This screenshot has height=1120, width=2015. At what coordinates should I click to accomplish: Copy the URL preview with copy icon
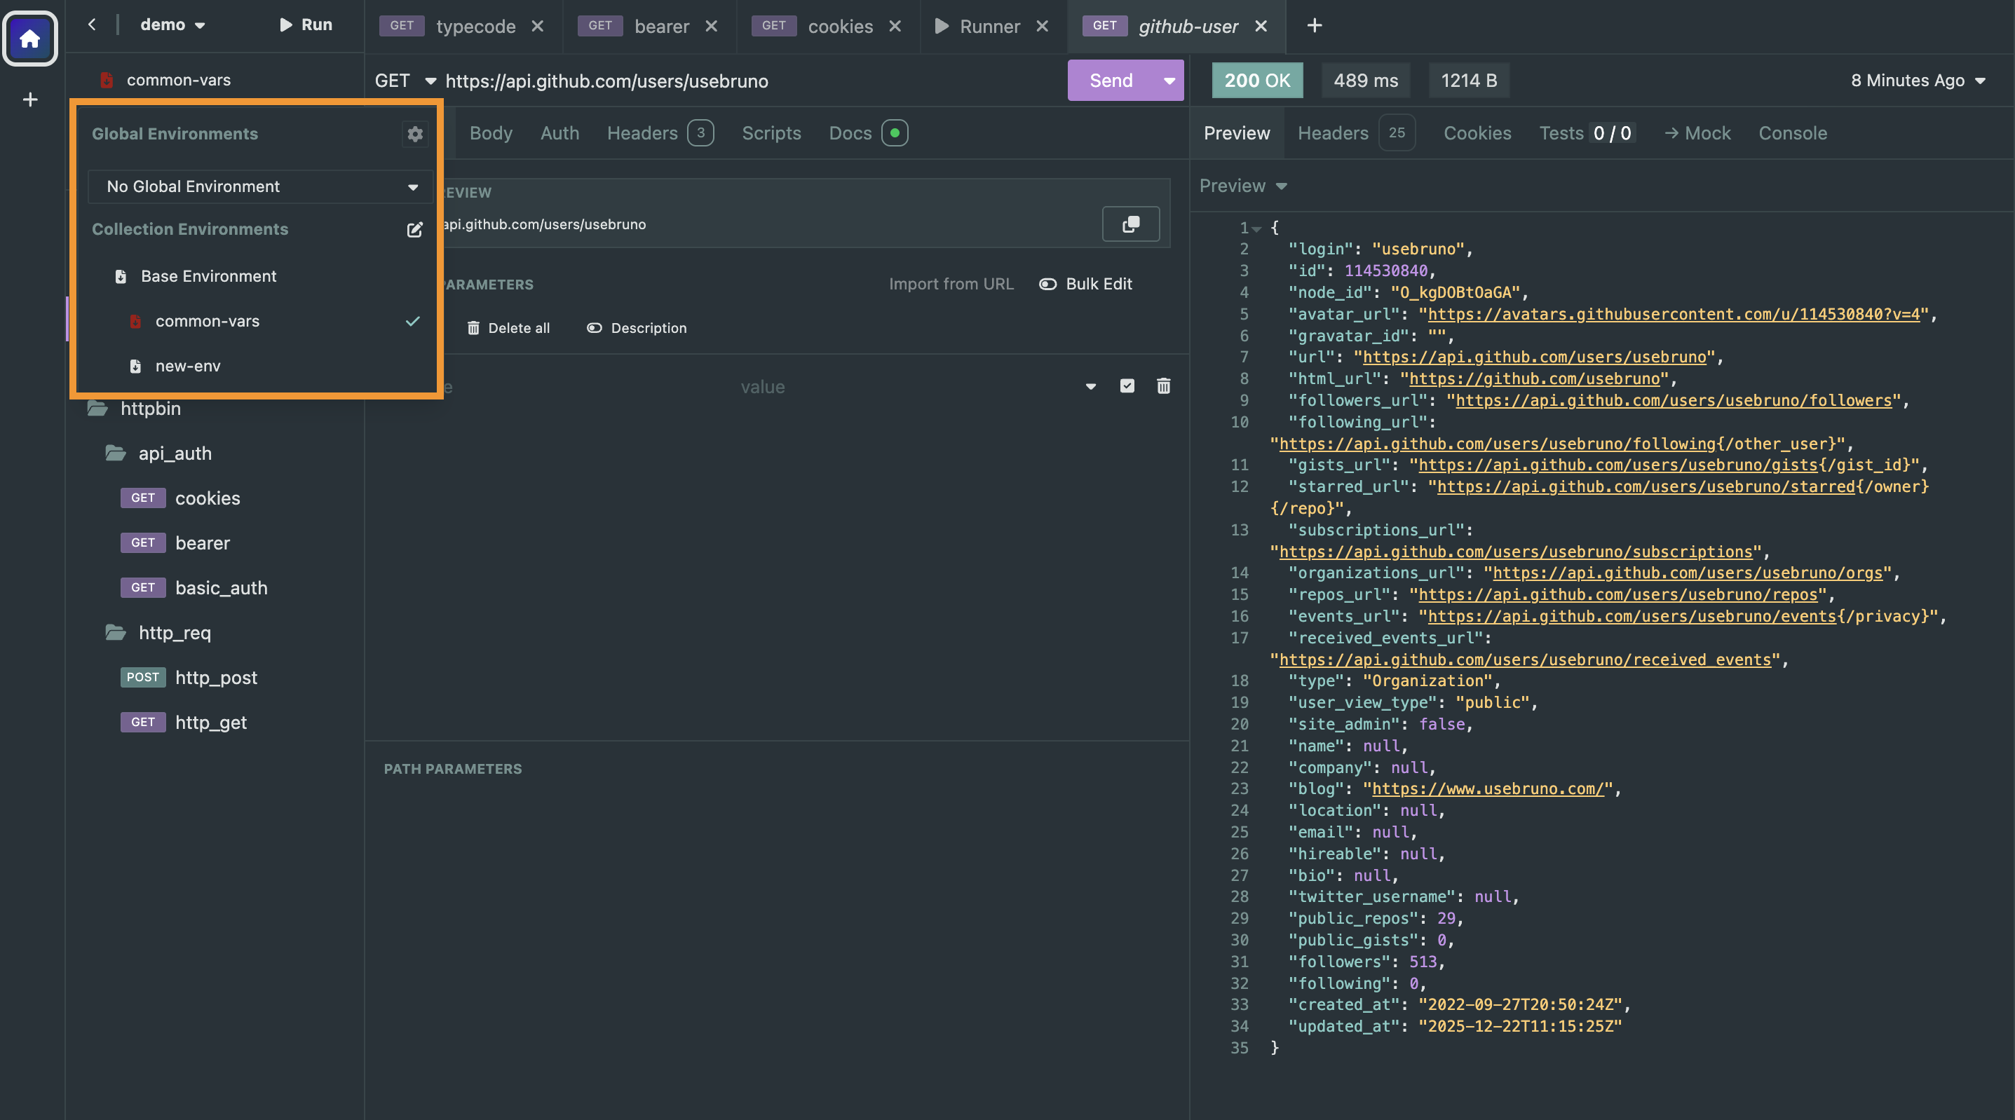[x=1130, y=224]
